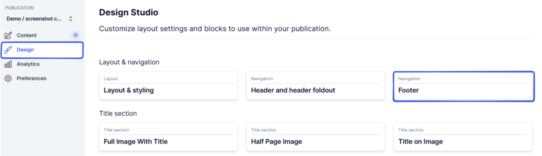Image resolution: width=542 pixels, height=156 pixels.
Task: Expand the publication selector chevron arrows
Action: click(x=71, y=19)
